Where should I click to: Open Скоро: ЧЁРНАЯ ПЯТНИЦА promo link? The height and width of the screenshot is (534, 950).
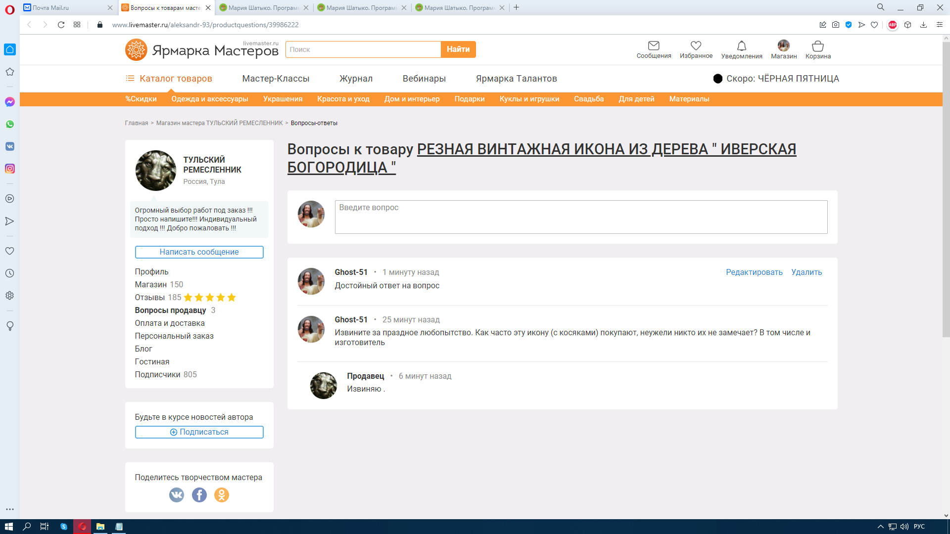click(776, 79)
